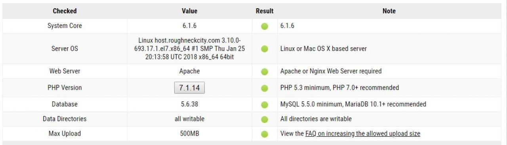Click the Checked column header
This screenshot has width=507, height=145.
click(x=65, y=11)
